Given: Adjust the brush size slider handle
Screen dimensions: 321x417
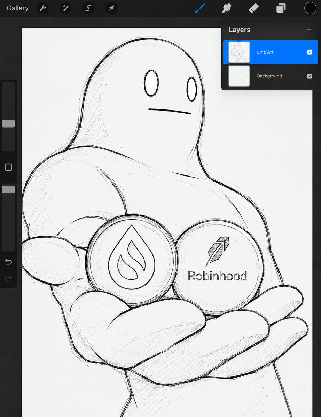Looking at the screenshot, I should tap(8, 124).
